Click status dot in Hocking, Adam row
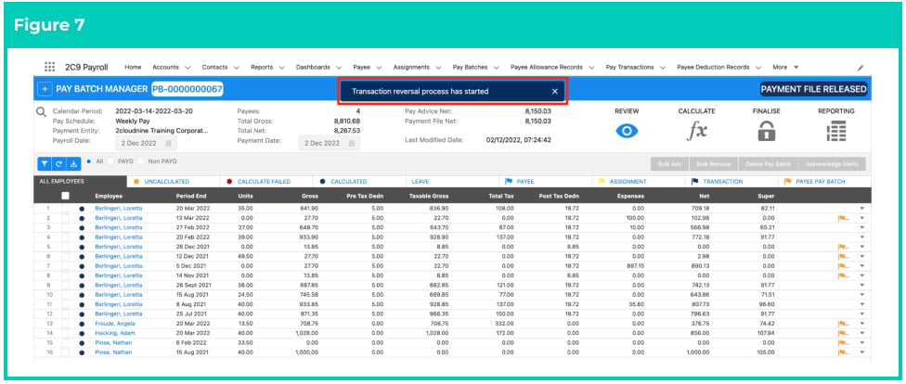Viewport: 906px width, 384px height. [82, 333]
